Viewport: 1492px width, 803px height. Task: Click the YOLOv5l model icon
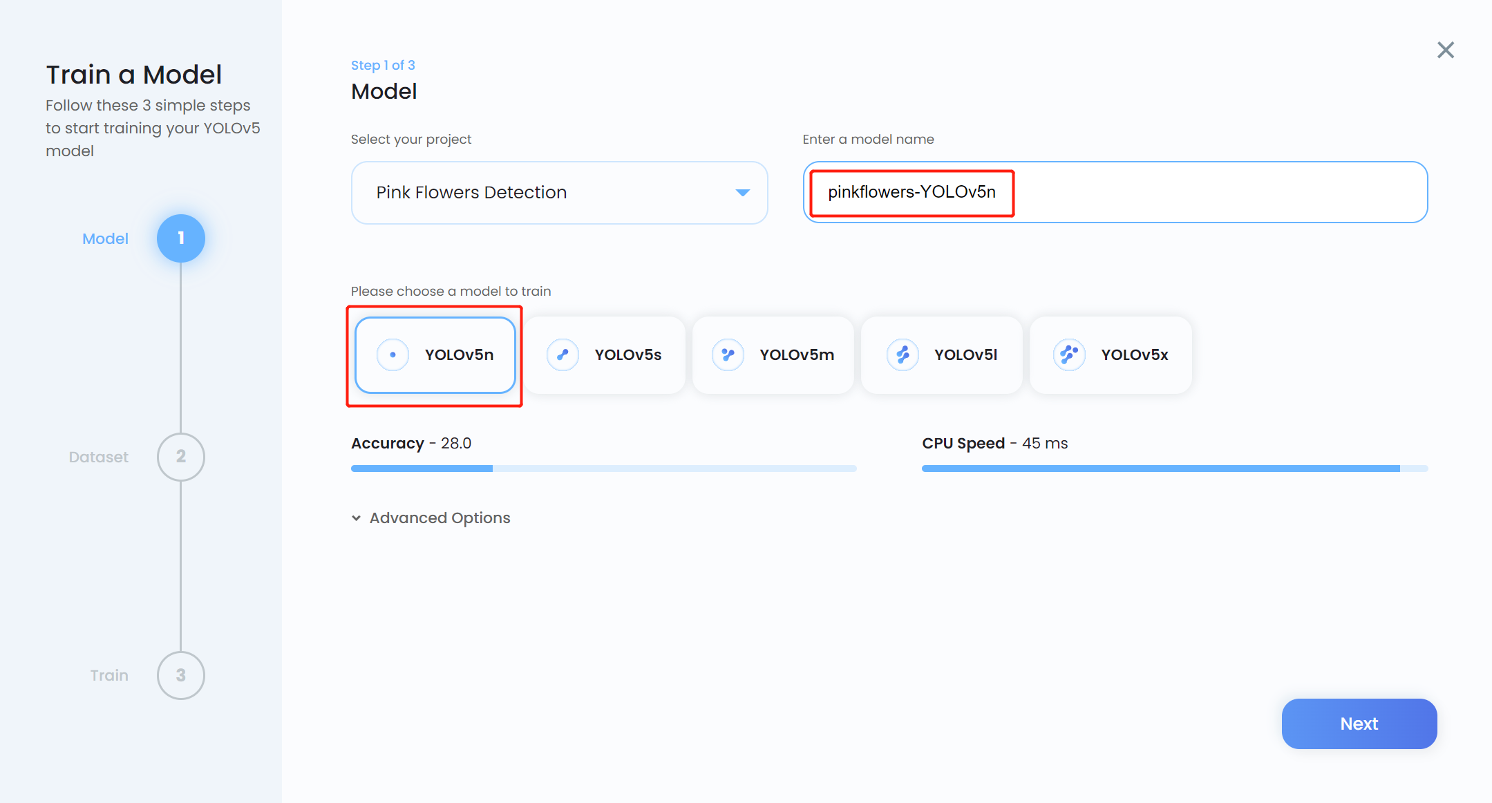coord(903,355)
